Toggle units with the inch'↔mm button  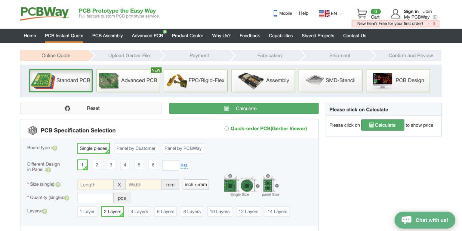coord(196,184)
